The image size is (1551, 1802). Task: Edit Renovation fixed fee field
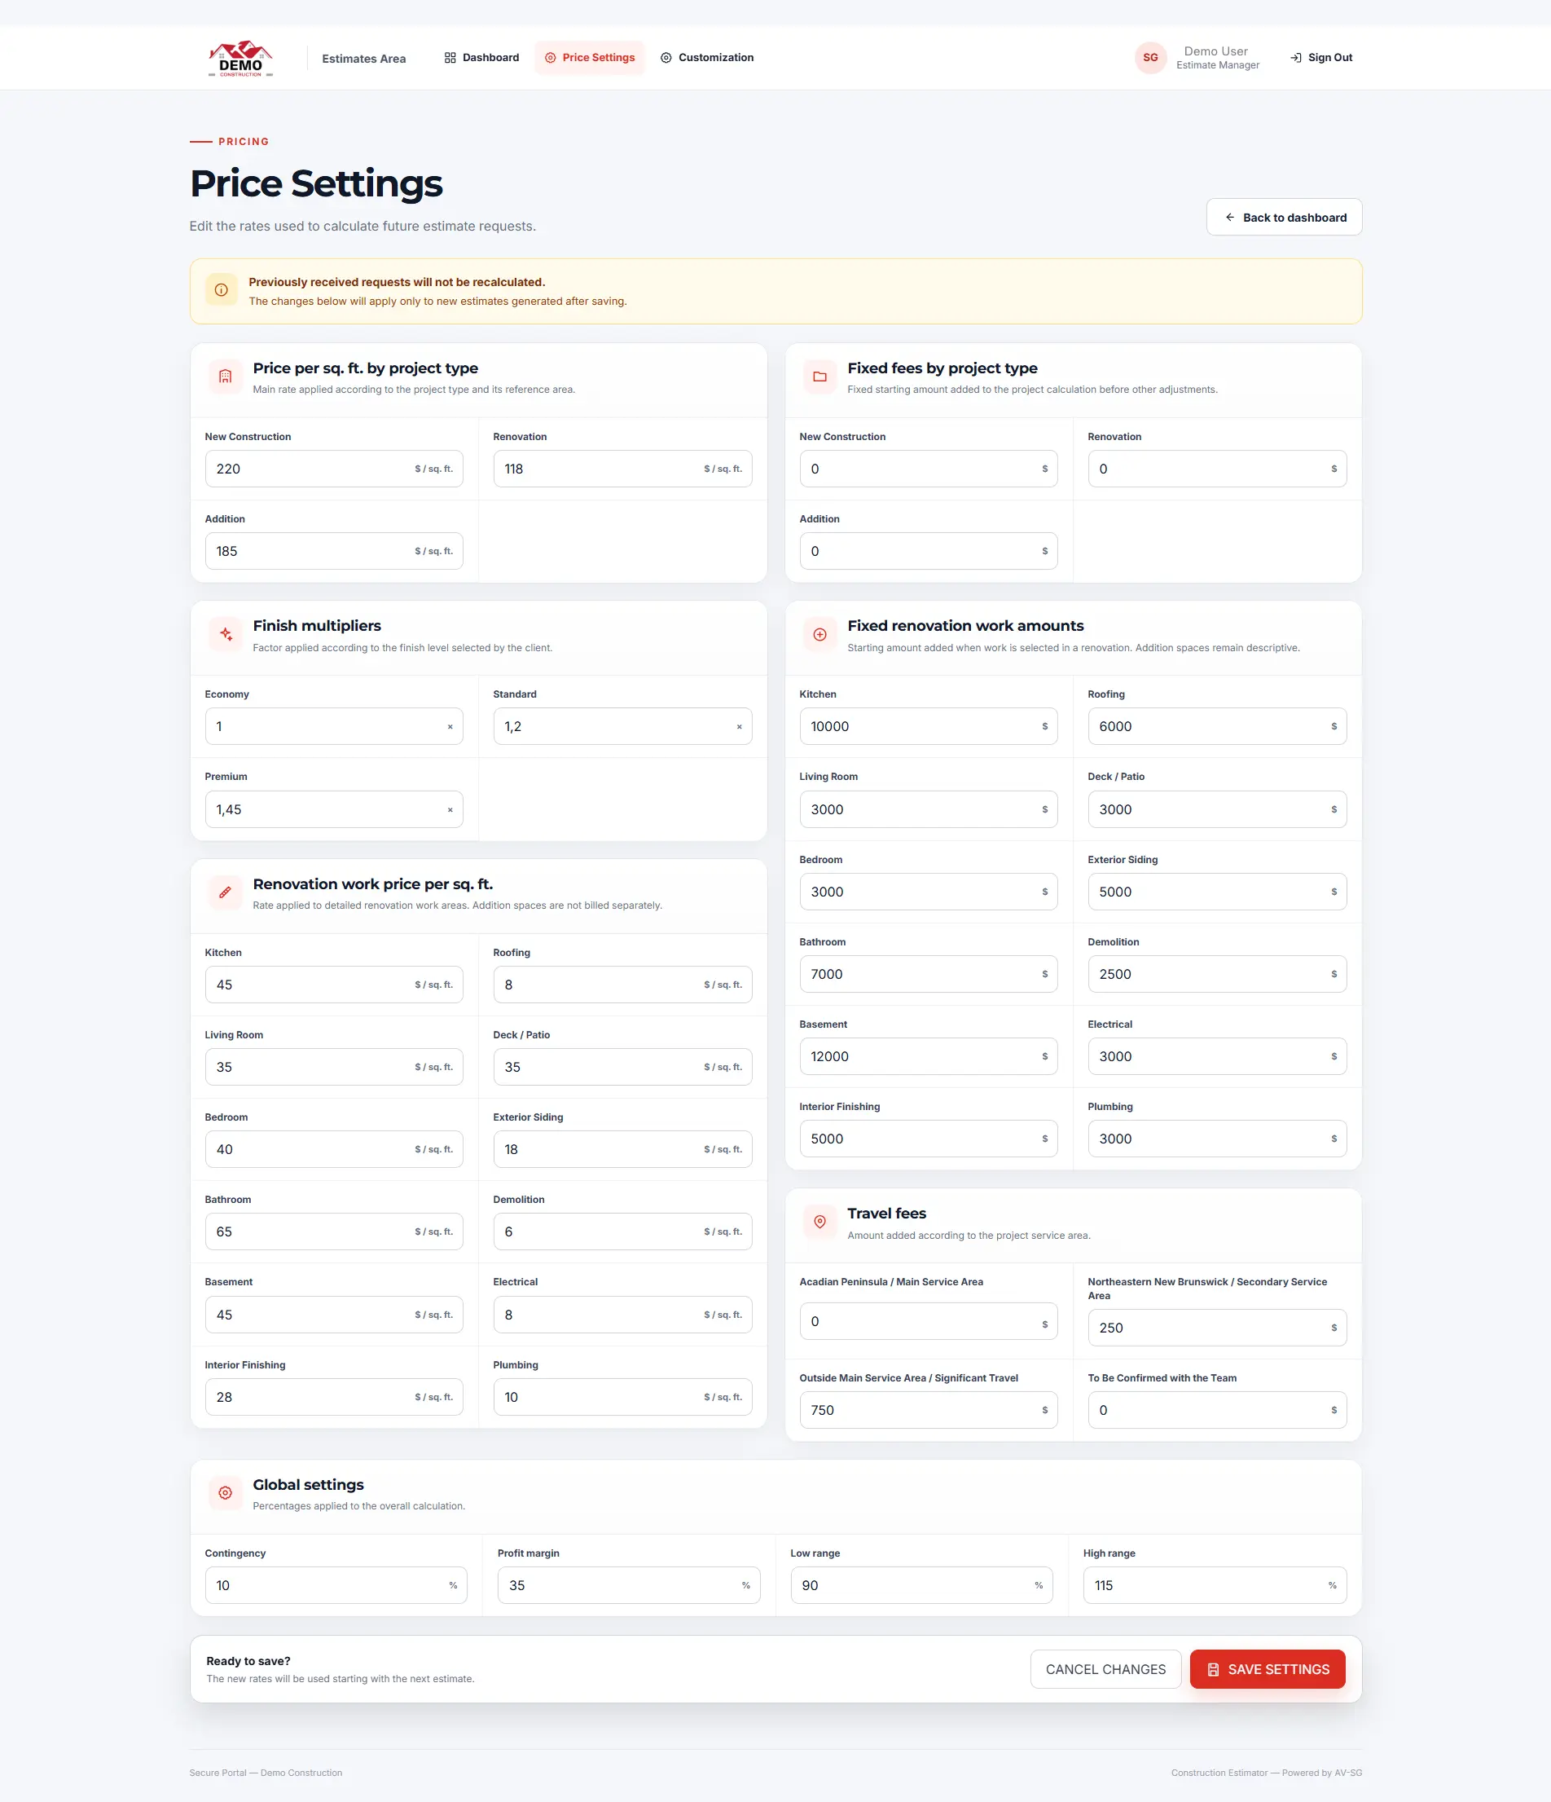click(x=1217, y=469)
